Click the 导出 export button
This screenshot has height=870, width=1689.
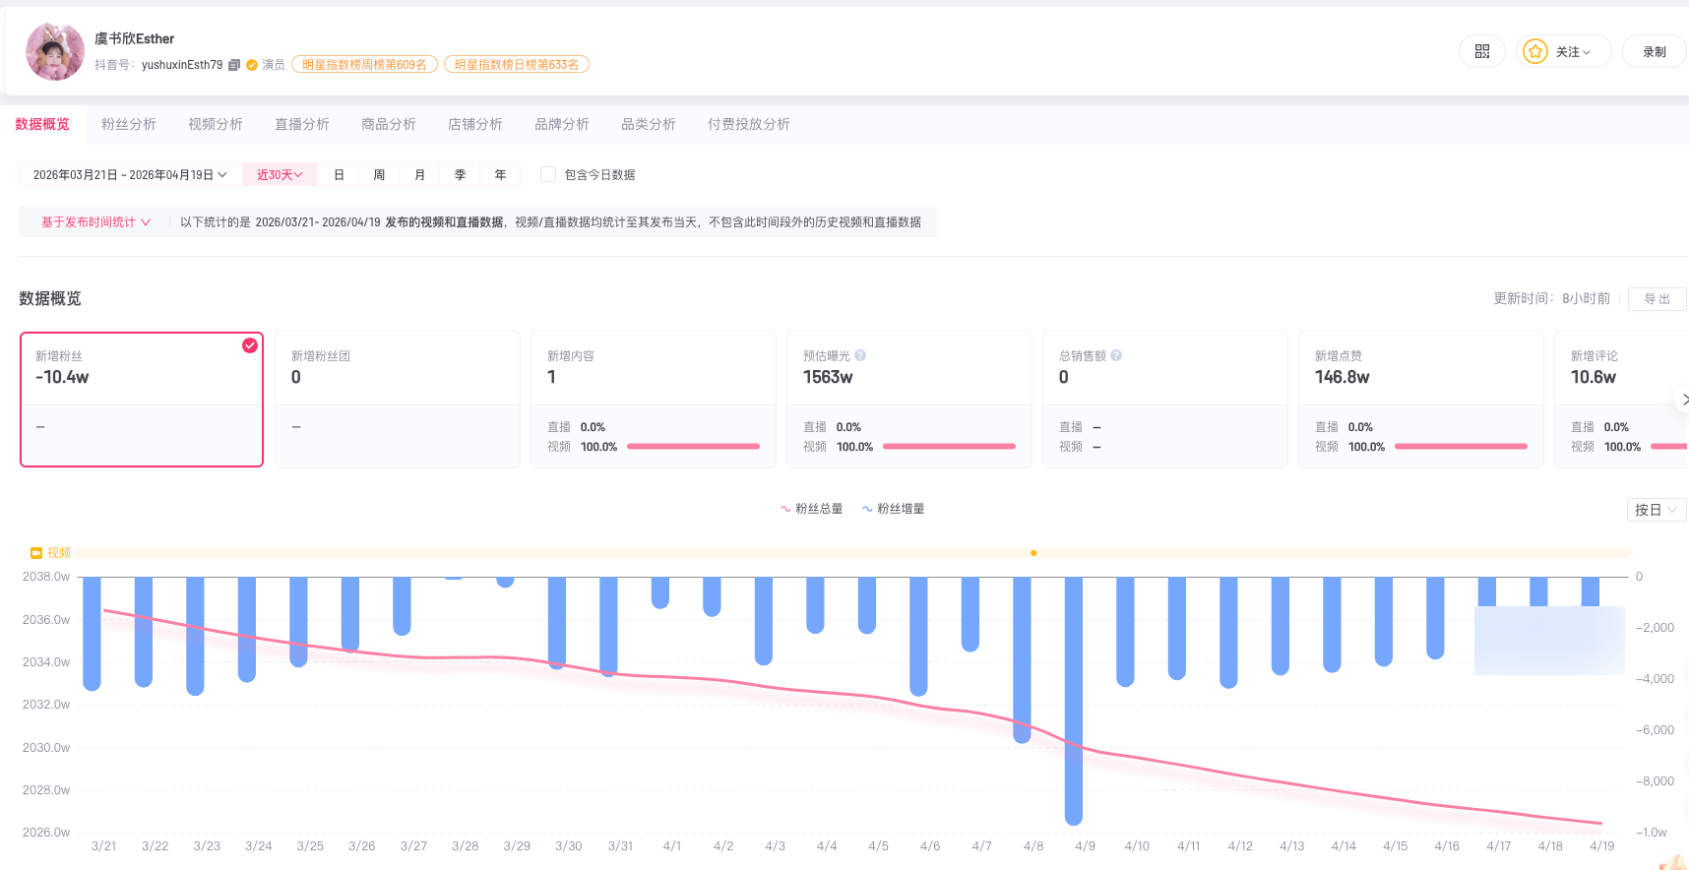pyautogui.click(x=1657, y=299)
